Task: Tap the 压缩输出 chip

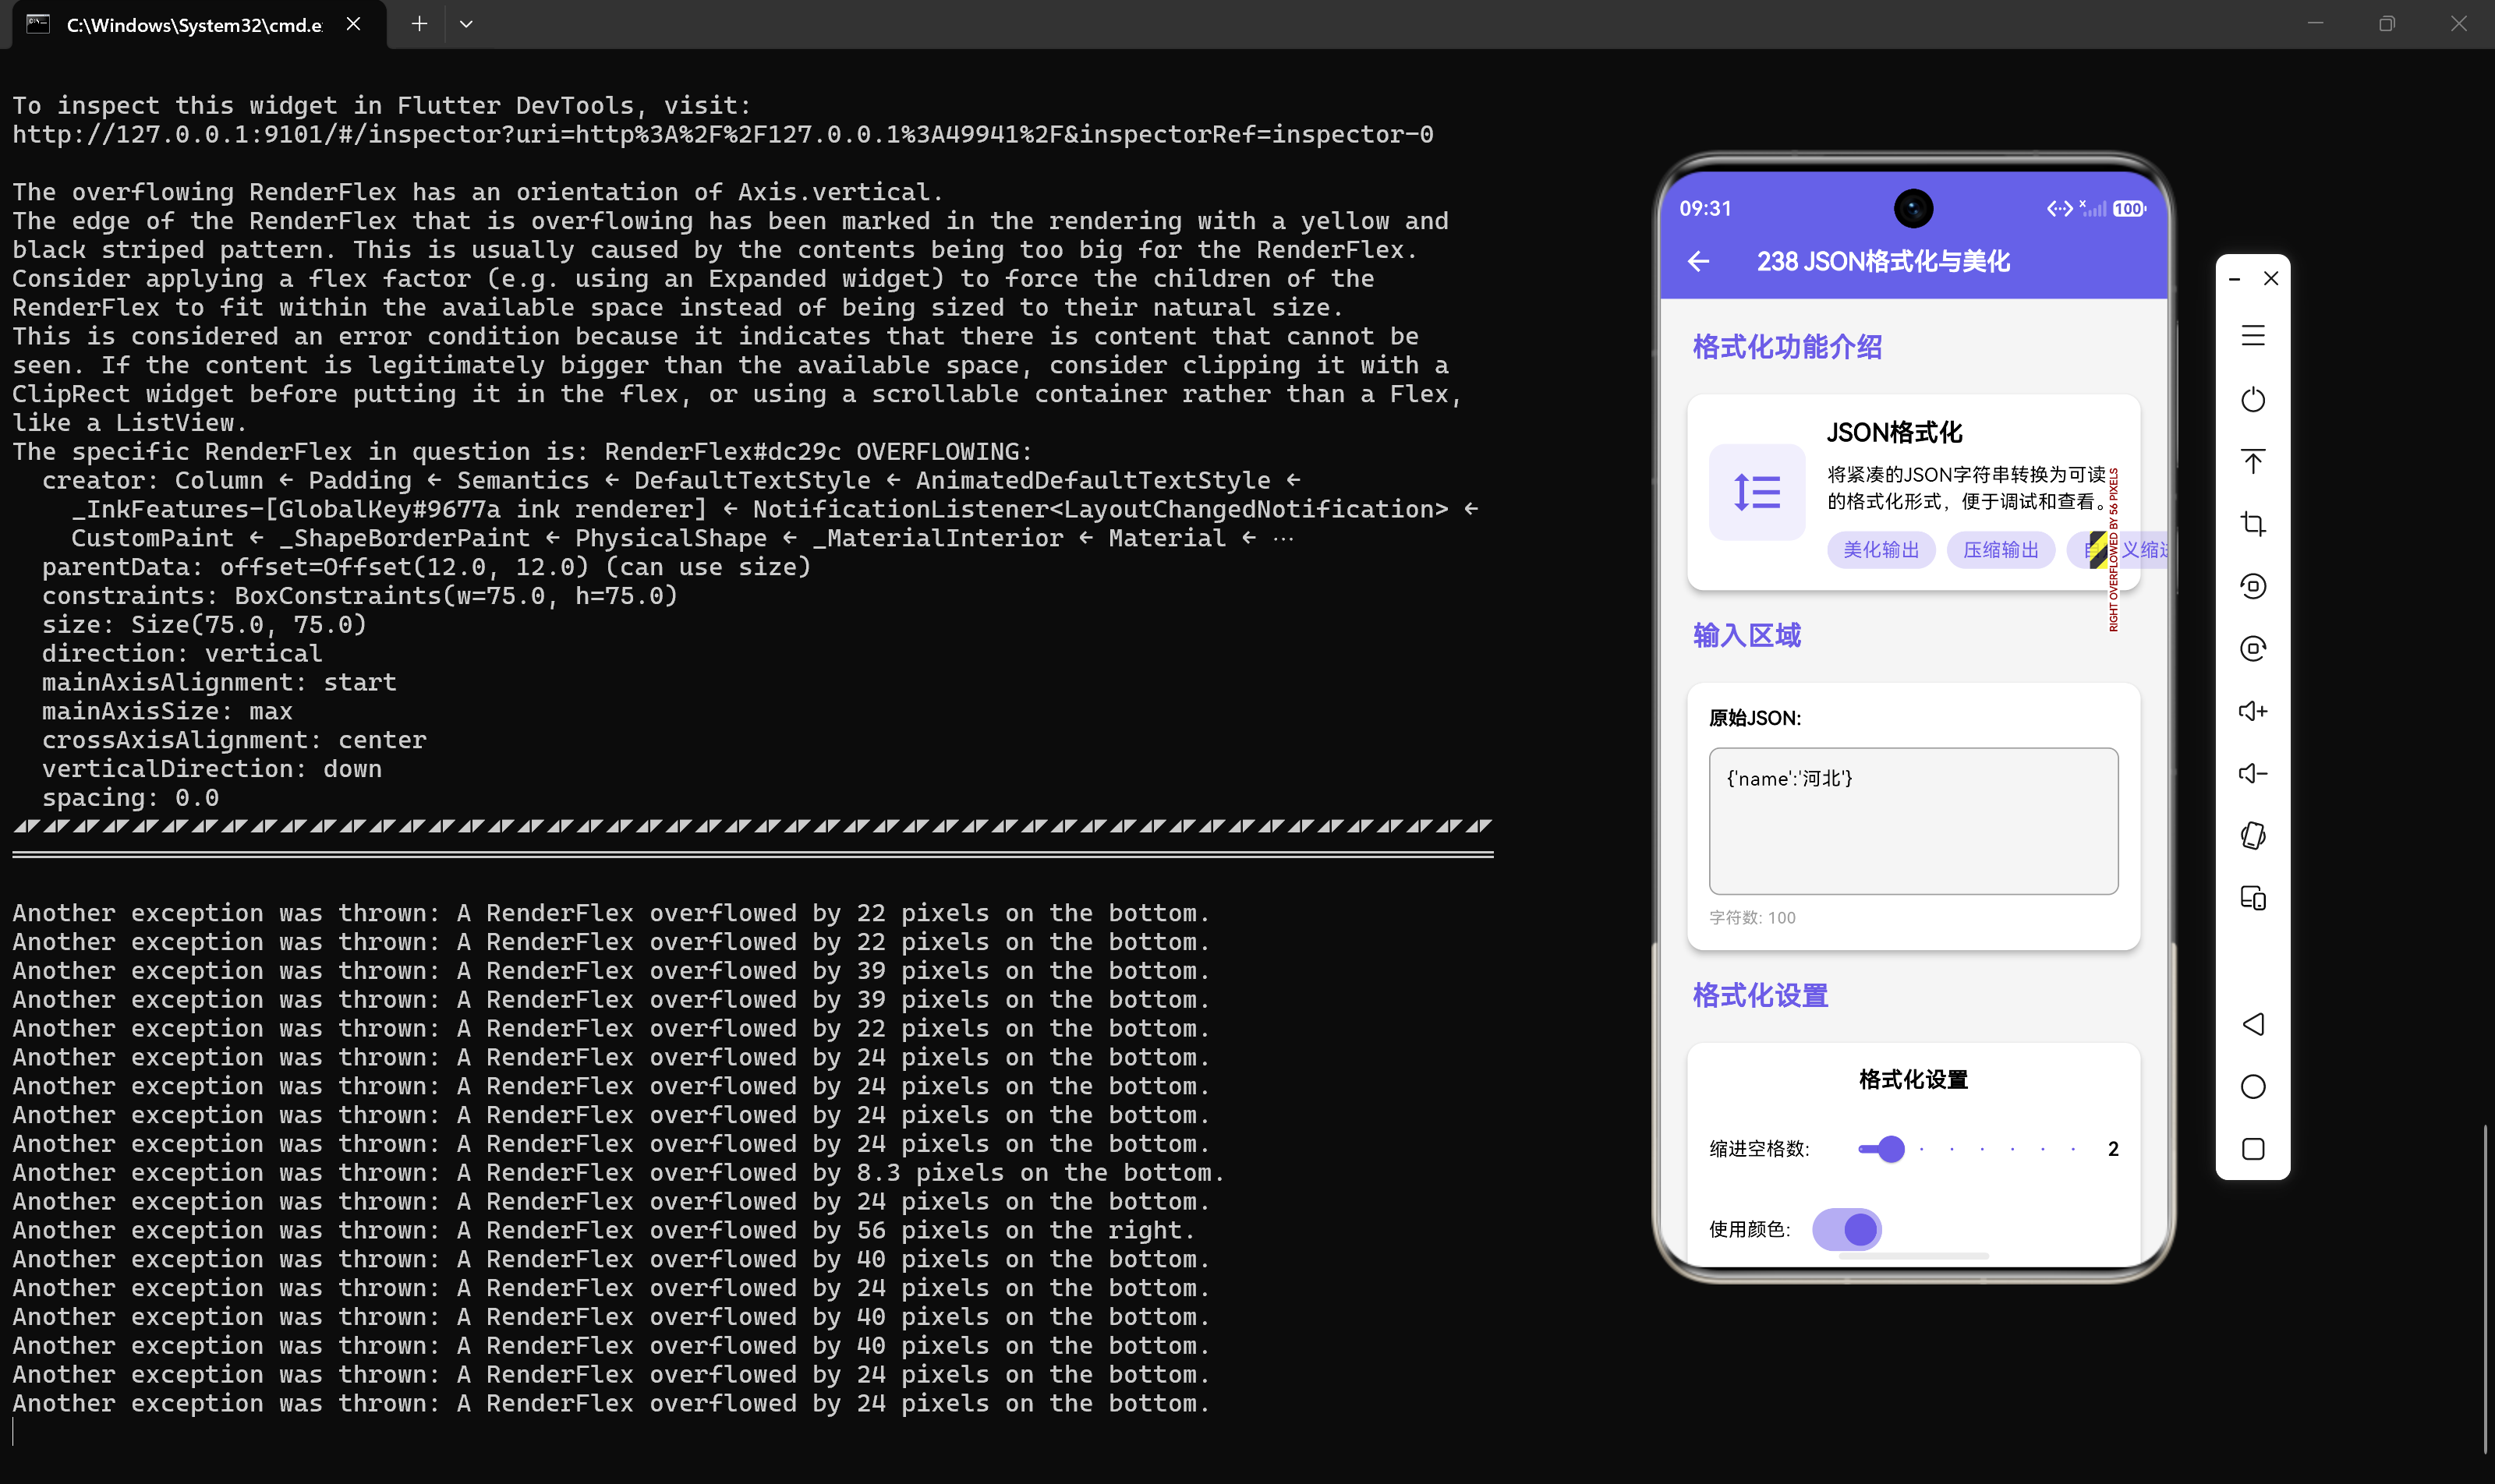Action: pyautogui.click(x=2001, y=550)
